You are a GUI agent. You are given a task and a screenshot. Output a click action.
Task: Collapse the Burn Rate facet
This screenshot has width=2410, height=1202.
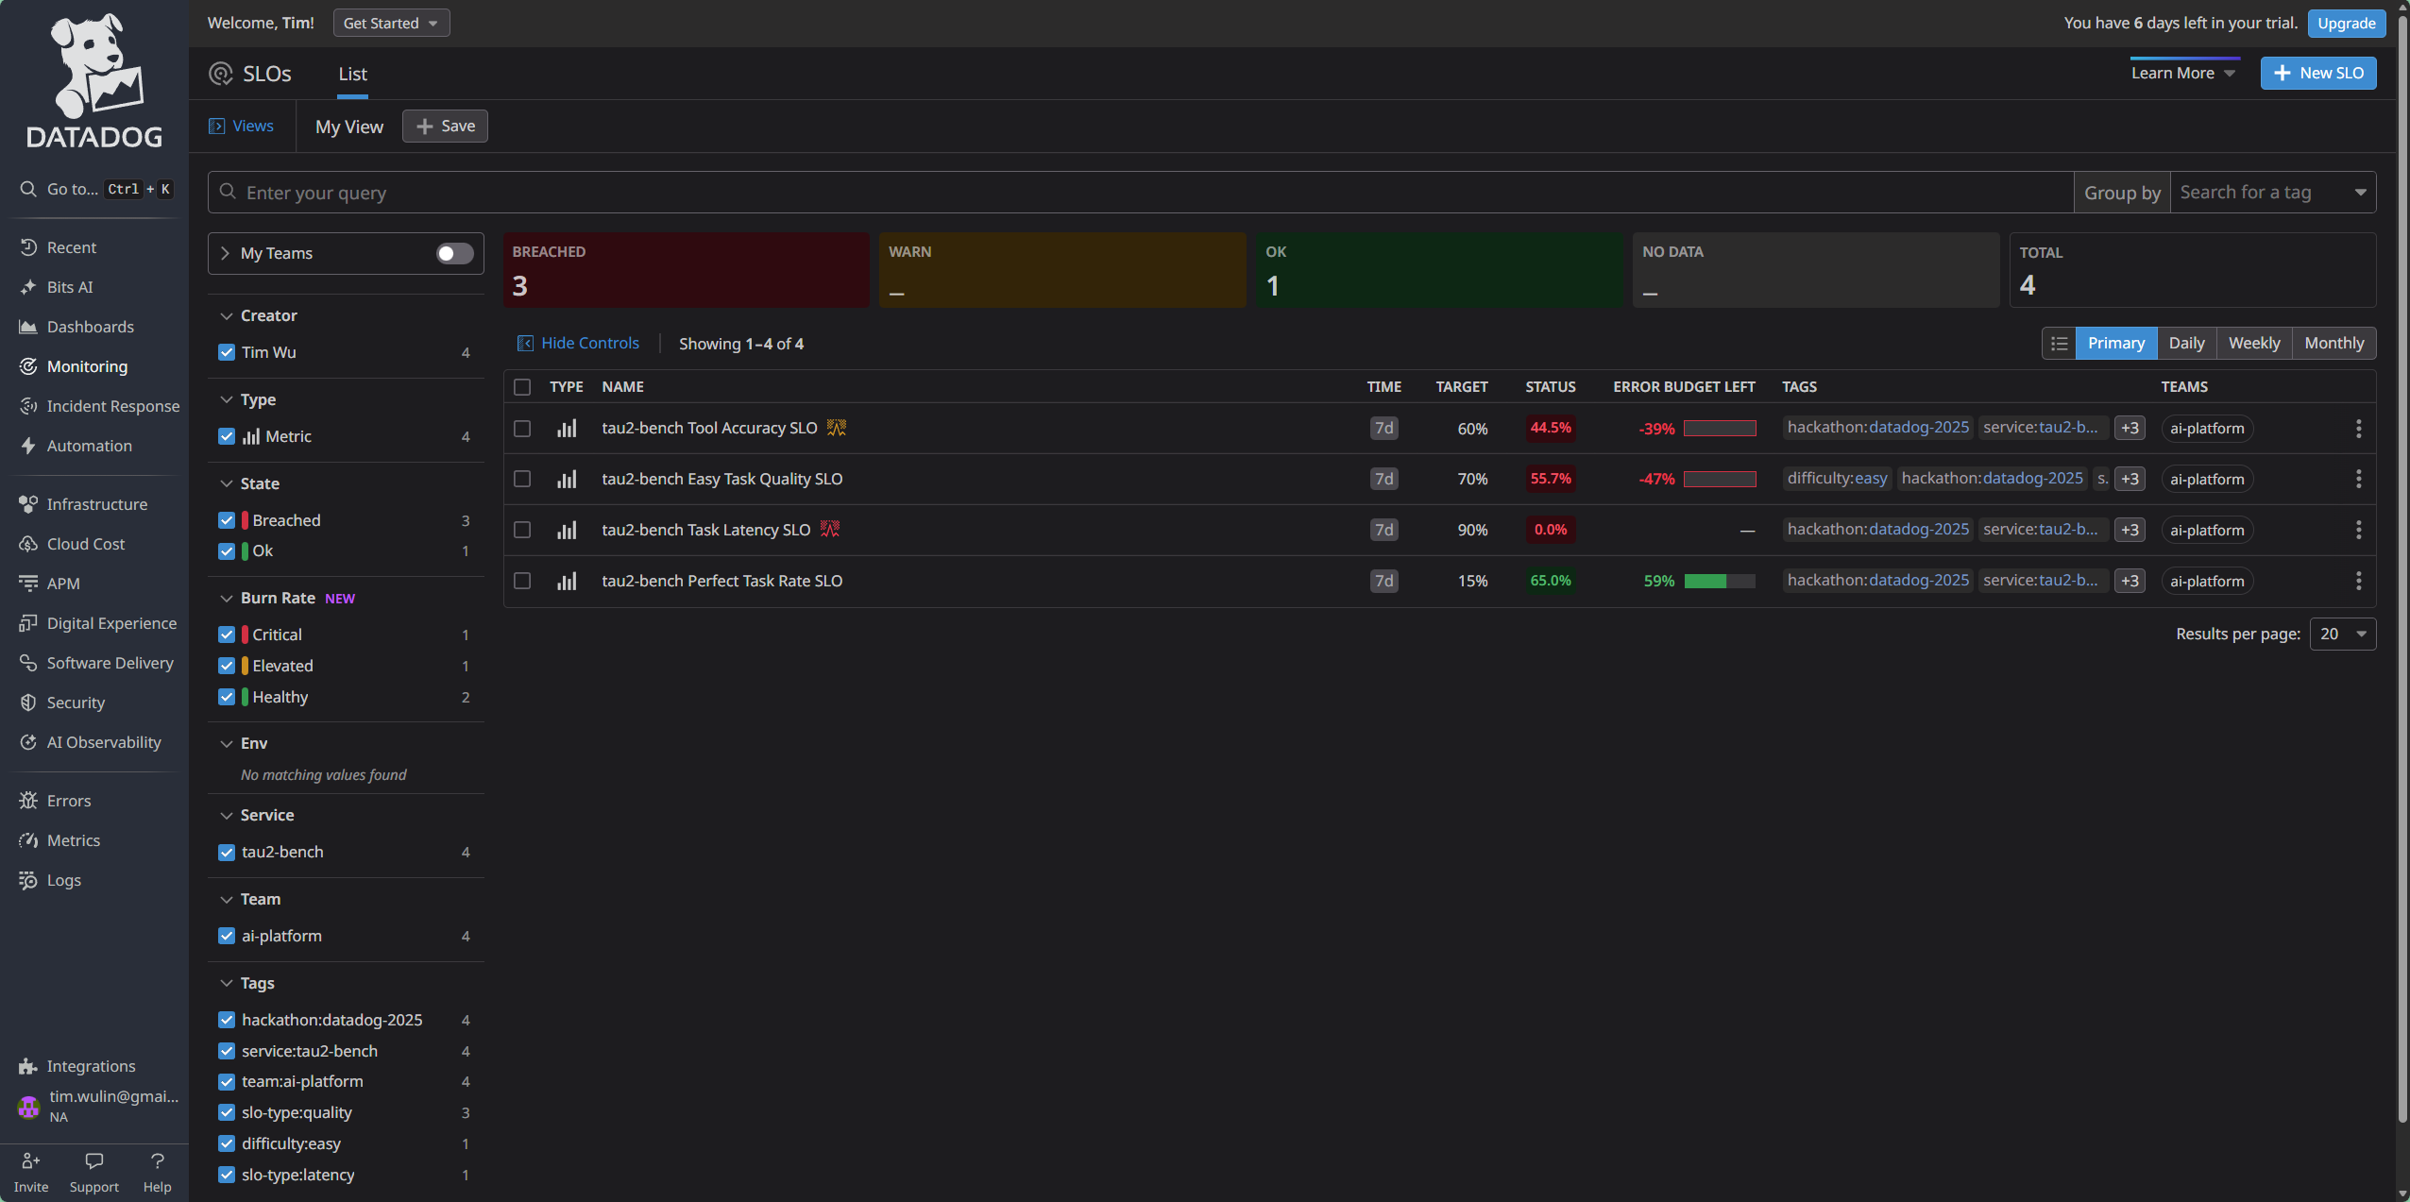(227, 599)
